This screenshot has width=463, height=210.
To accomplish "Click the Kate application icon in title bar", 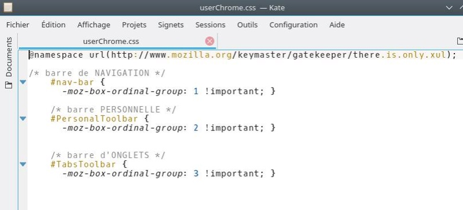I will [8, 7].
